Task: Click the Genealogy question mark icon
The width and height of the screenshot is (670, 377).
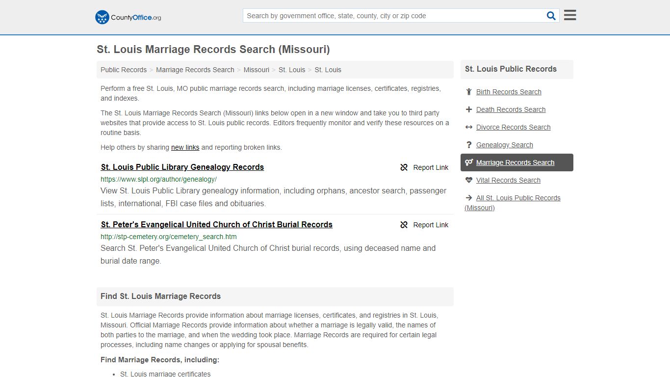Action: [x=469, y=145]
